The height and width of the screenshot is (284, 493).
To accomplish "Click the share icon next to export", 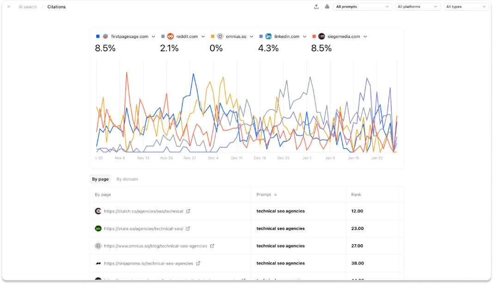I will coord(327,6).
